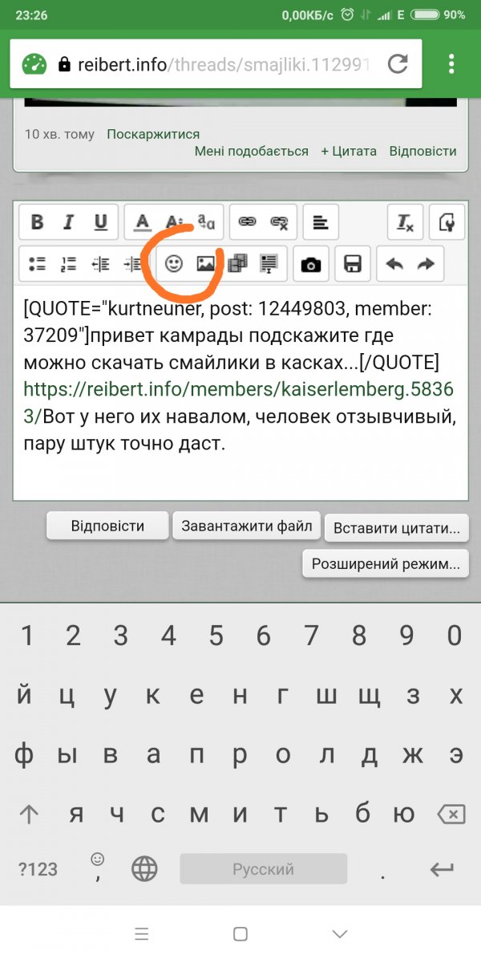This screenshot has height=963, width=481.
Task: Save draft with the floppy disk icon
Action: pos(353,264)
